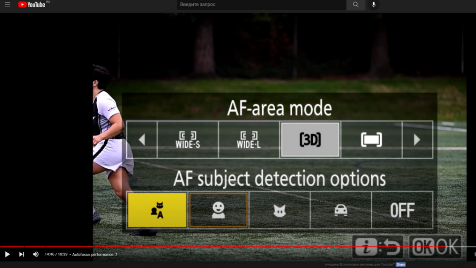The image size is (476, 268).
Task: Start voice search with the microphone
Action: pos(374,5)
